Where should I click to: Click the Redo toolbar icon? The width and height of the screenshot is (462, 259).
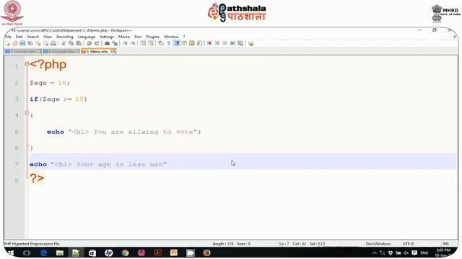coord(97,43)
